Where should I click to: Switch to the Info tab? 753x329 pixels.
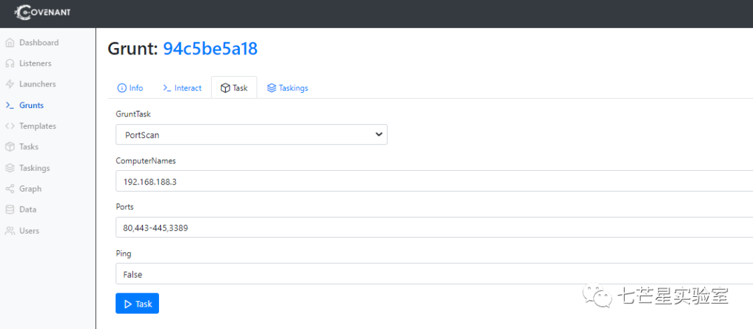point(130,88)
